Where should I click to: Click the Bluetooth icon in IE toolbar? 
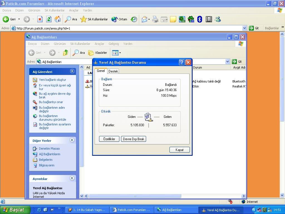pyautogui.click(x=200, y=19)
